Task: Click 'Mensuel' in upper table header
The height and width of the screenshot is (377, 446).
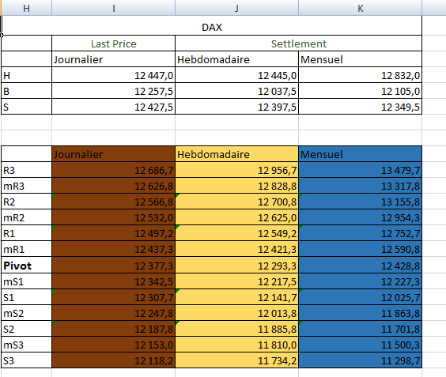Action: 360,59
